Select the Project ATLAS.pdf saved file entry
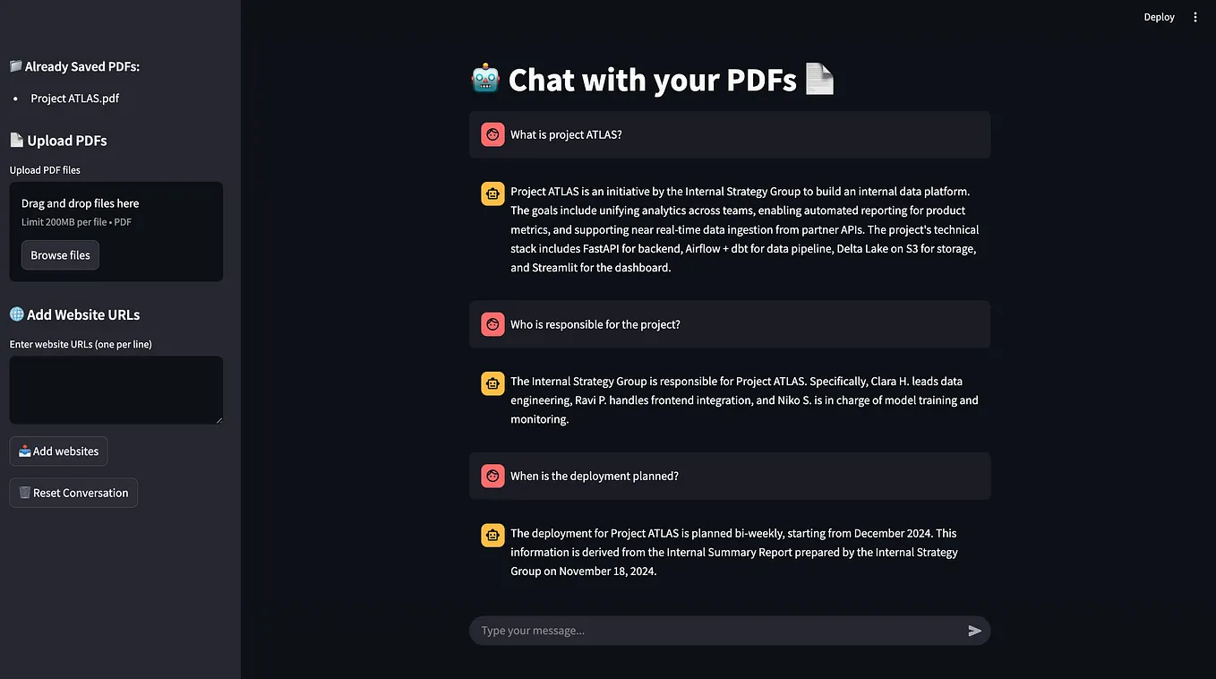1216x679 pixels. click(75, 99)
